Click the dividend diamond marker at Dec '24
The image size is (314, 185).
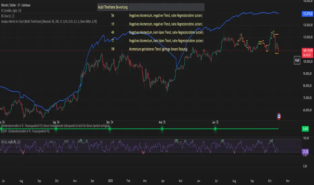point(109,129)
